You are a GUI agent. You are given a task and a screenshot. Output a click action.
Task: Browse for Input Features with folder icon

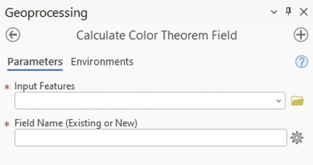(298, 100)
